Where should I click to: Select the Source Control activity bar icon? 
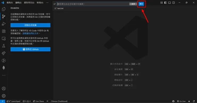[4, 16]
